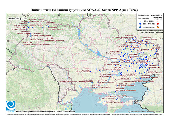The image size is (169, 119).
Task: Click the 36° longitude label at top
Action: click(x=122, y=15)
